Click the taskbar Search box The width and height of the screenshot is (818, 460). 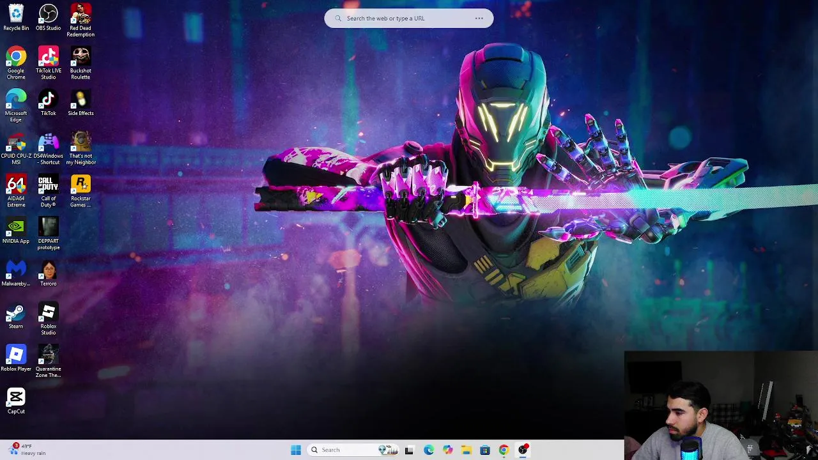point(353,450)
